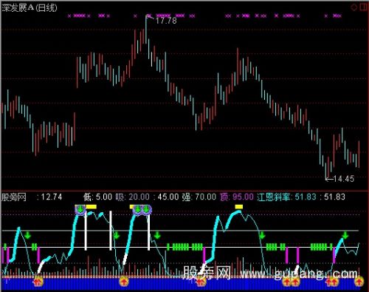The image size is (369, 292).
Task: Click the 吸: 20.00 parameter label
Action: pos(133,197)
